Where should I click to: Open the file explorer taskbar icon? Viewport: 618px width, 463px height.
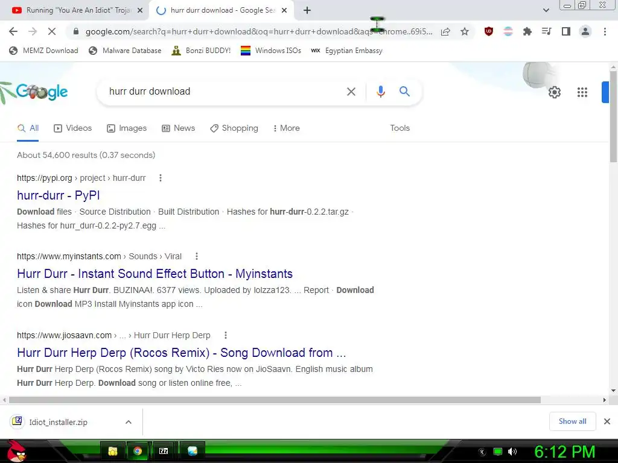click(x=113, y=451)
